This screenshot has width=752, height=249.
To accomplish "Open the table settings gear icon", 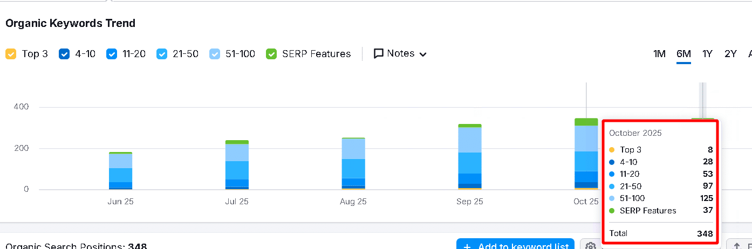I will click(x=591, y=246).
